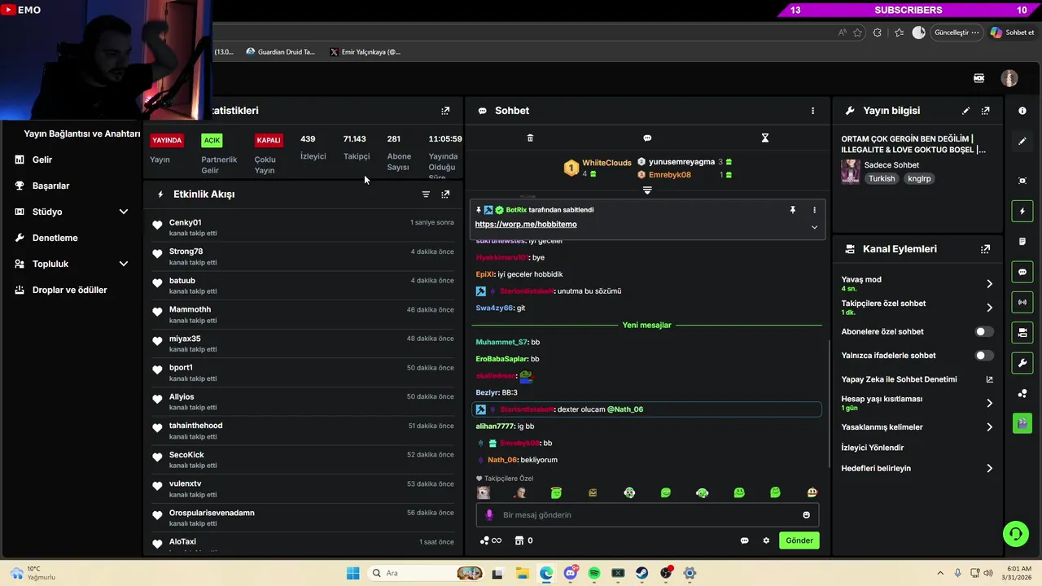
Task: Click the info icon in right rail
Action: 1022,111
